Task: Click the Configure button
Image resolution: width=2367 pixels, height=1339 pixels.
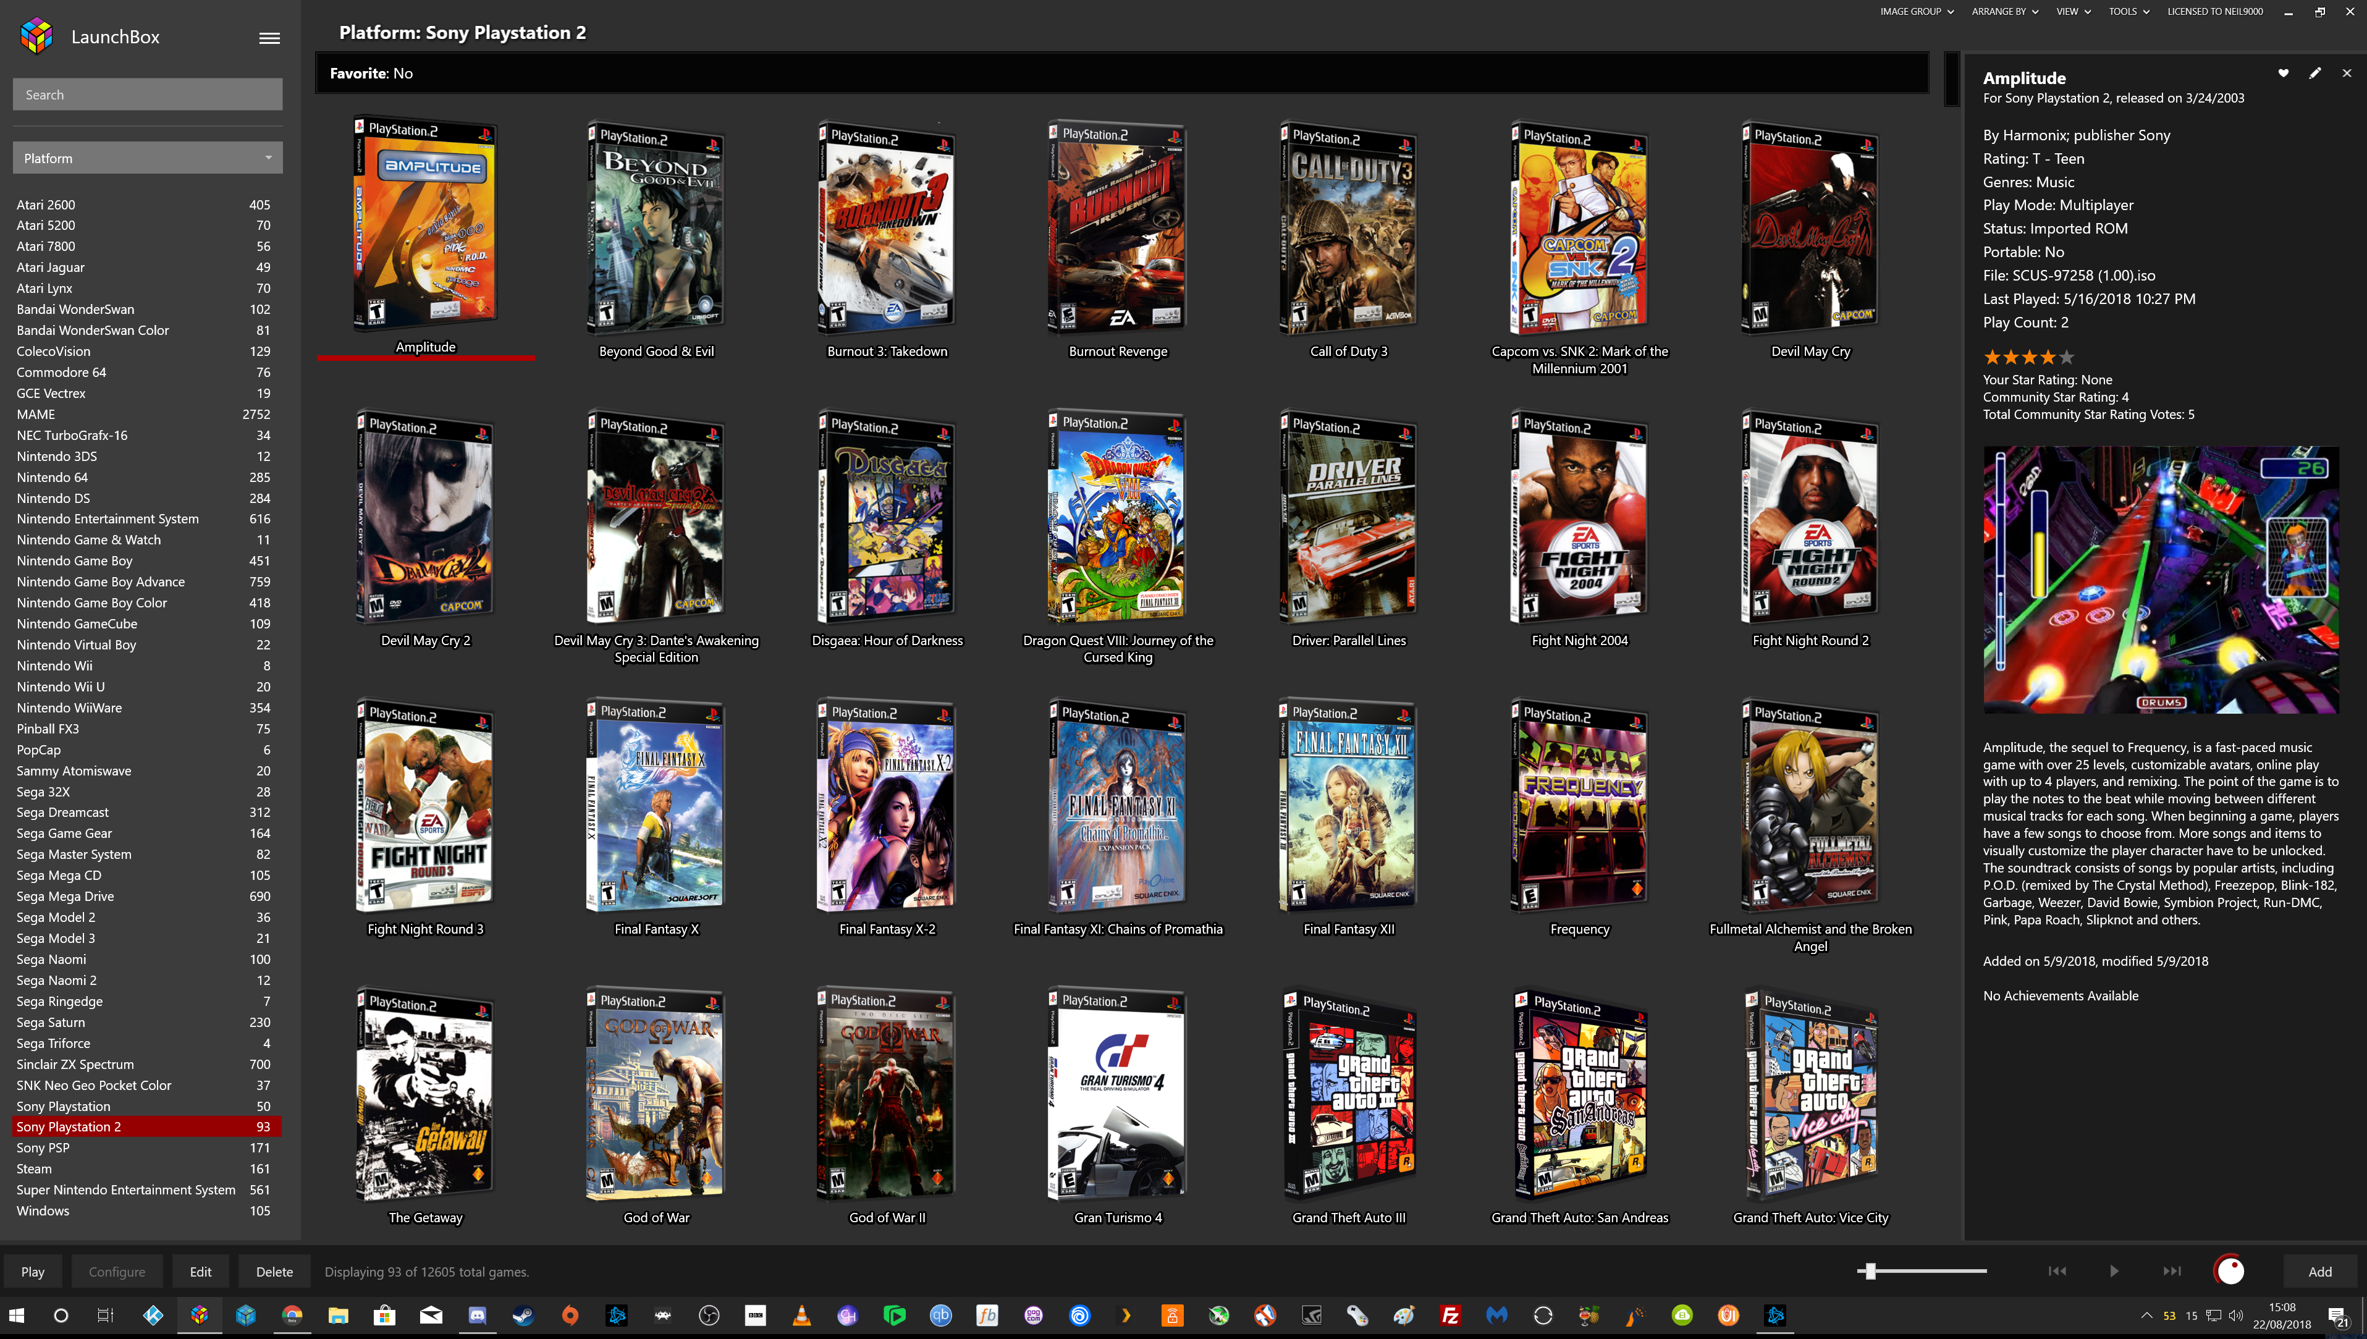Action: click(117, 1271)
